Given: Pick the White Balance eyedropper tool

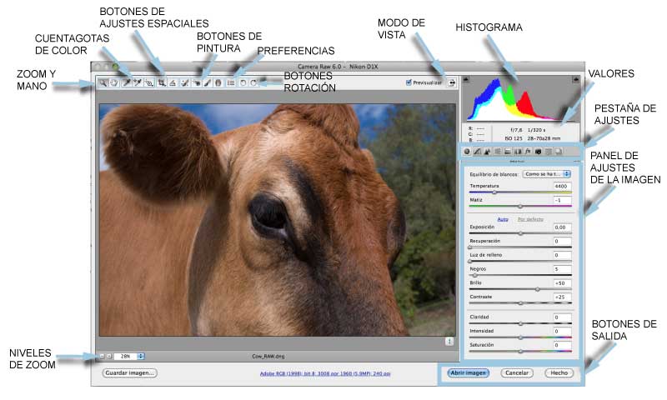Looking at the screenshot, I should [127, 82].
